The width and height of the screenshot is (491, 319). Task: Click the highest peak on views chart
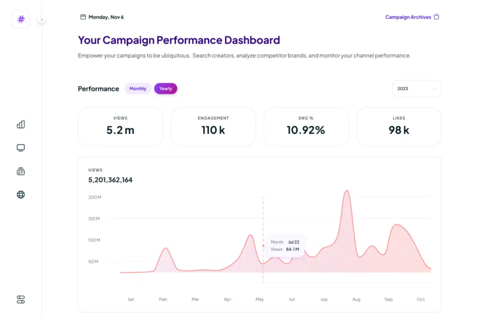click(347, 191)
